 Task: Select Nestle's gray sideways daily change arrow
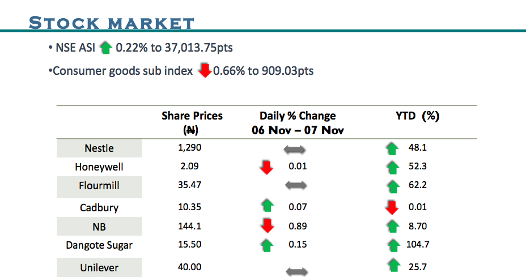click(x=295, y=150)
